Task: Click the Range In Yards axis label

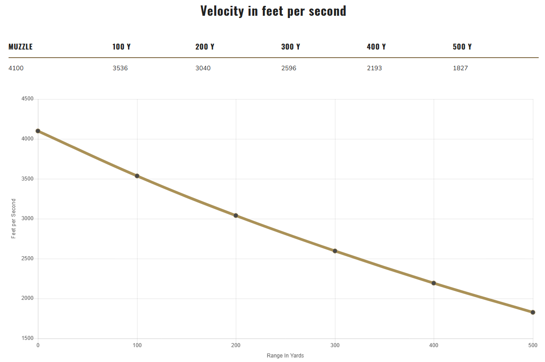Action: tap(285, 356)
